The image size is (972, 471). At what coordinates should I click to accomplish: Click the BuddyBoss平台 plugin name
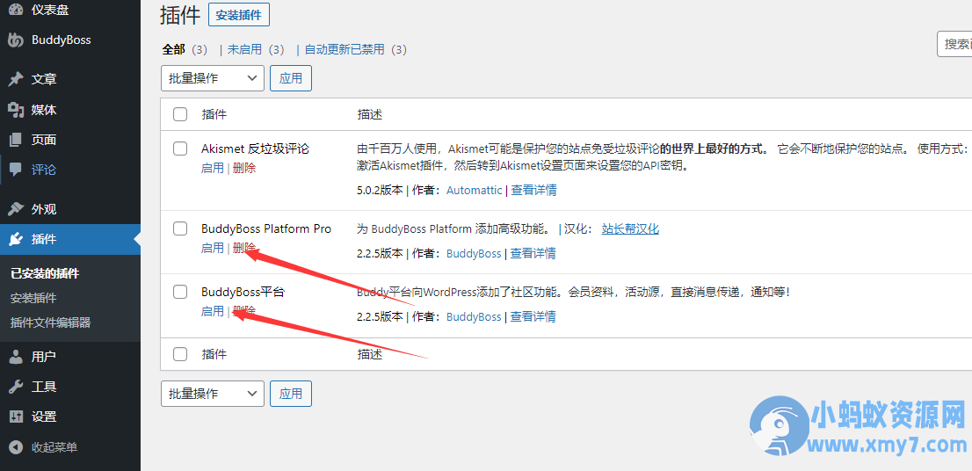[243, 292]
